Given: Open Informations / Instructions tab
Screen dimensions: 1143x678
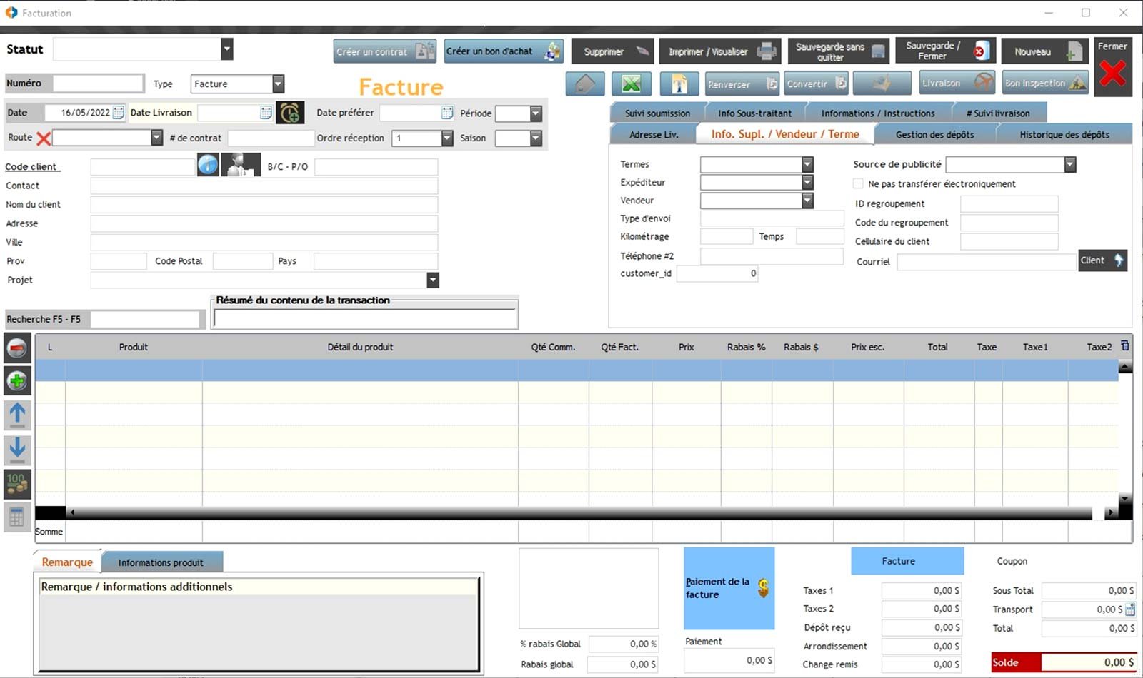Looking at the screenshot, I should [x=878, y=113].
